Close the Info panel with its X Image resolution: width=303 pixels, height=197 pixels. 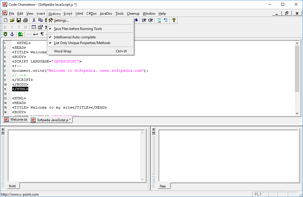coord(3,129)
